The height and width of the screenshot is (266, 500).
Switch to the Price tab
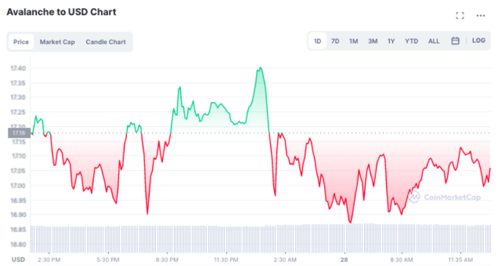pos(21,42)
